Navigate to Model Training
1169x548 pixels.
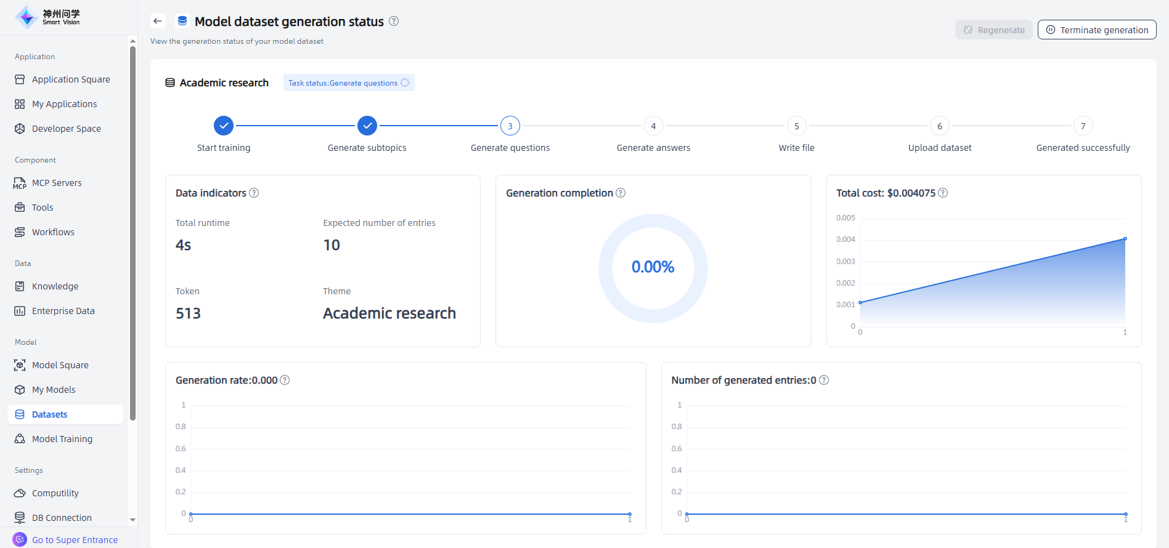(x=62, y=439)
